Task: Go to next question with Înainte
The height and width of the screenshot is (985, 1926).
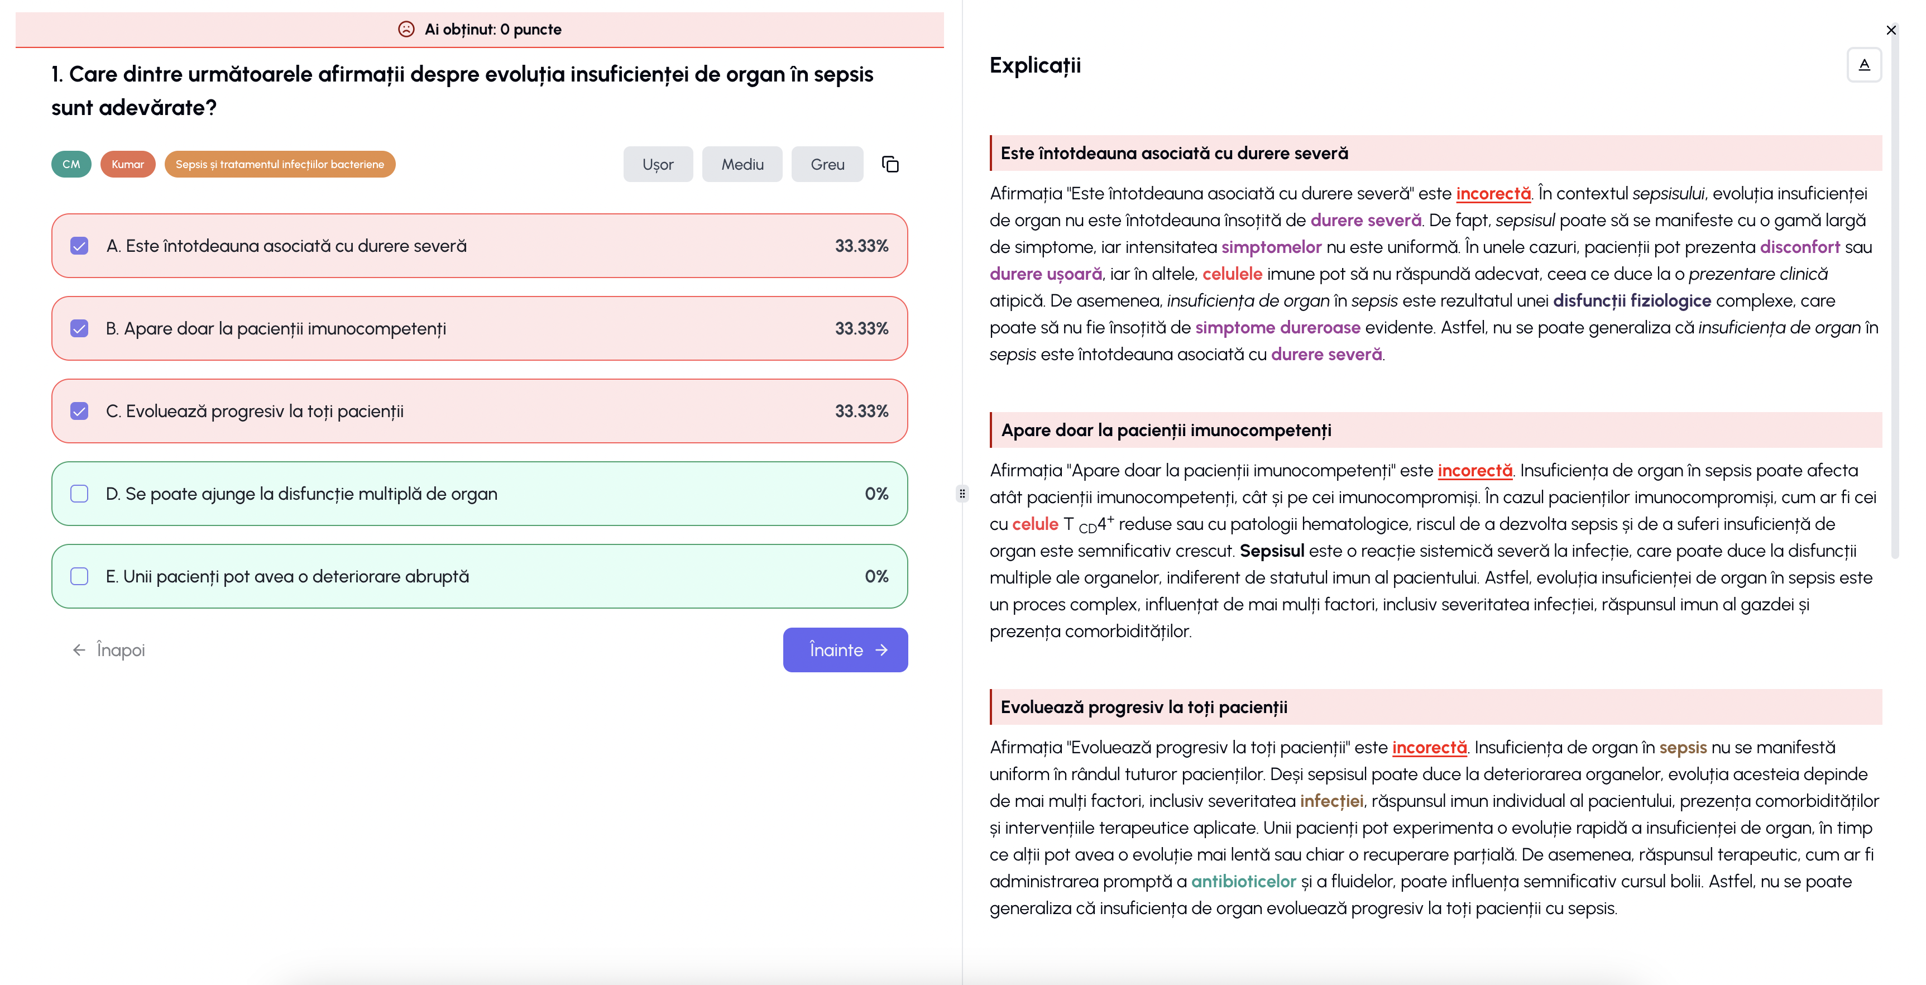Action: pos(845,650)
